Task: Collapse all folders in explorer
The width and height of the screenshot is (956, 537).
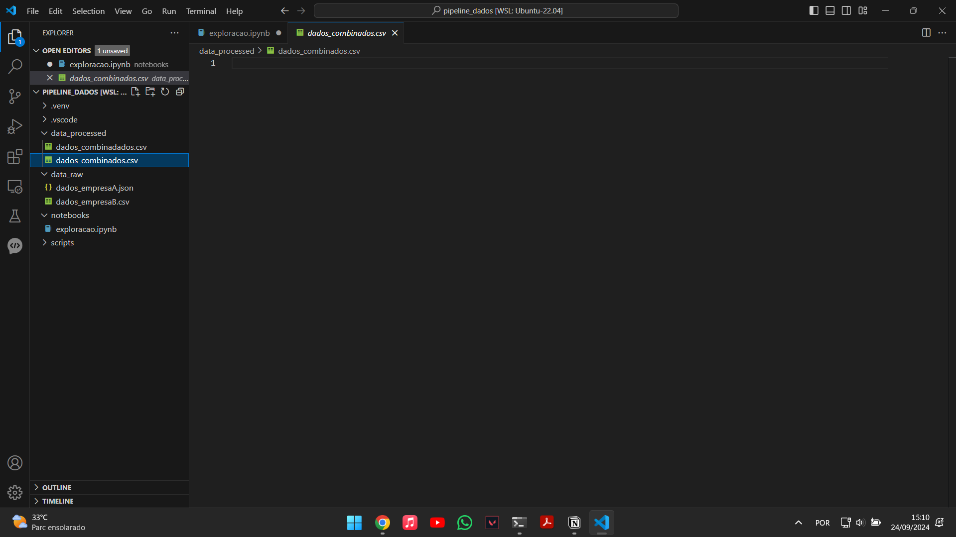Action: [x=180, y=92]
